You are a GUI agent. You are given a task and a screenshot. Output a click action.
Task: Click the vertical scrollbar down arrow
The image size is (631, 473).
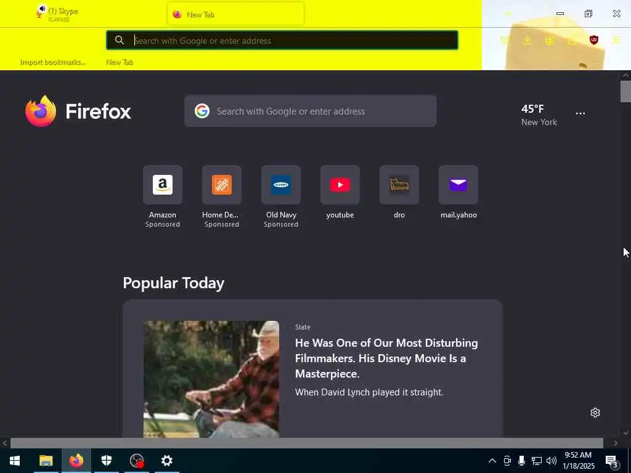click(626, 433)
